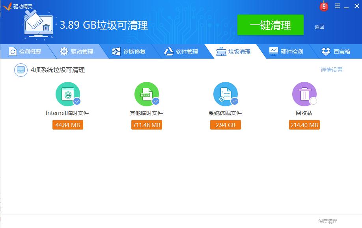Click the 44.84 MB size badge

tap(68, 125)
